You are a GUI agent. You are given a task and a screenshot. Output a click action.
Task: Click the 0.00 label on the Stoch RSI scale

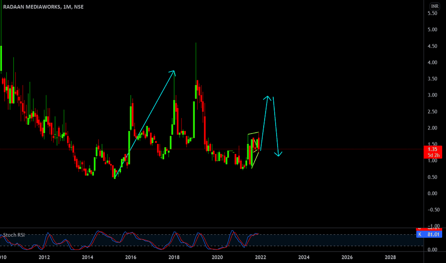(432, 250)
